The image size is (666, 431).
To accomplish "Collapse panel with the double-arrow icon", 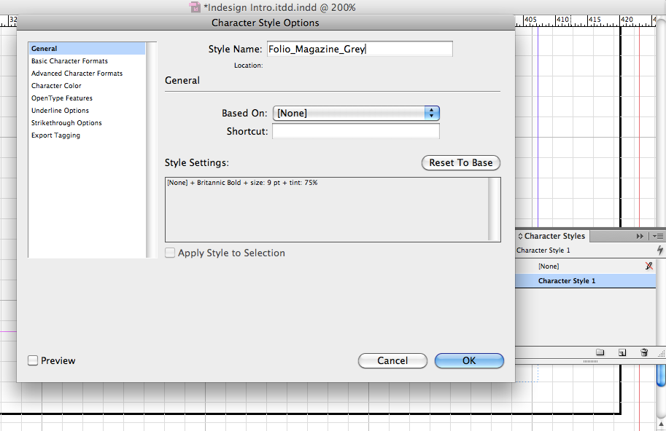I will tap(640, 236).
